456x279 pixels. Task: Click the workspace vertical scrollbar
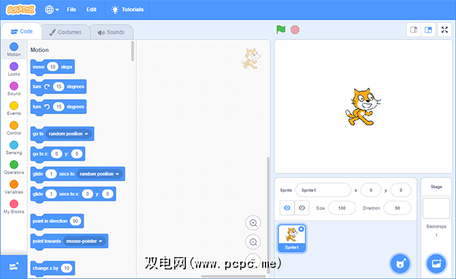pyautogui.click(x=268, y=215)
